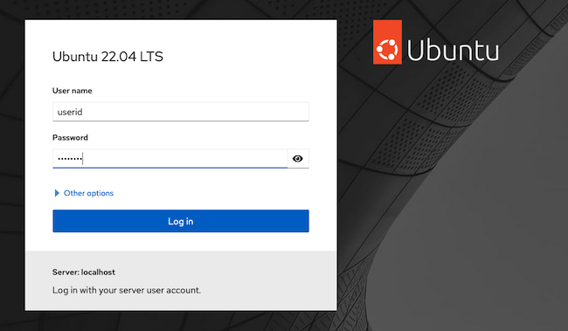This screenshot has height=331, width=568.
Task: Expand the Other options disclosure triangle
Action: [57, 193]
